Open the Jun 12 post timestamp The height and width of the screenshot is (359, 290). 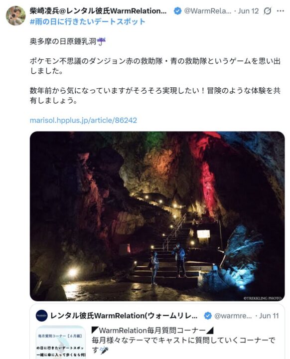[x=248, y=11]
